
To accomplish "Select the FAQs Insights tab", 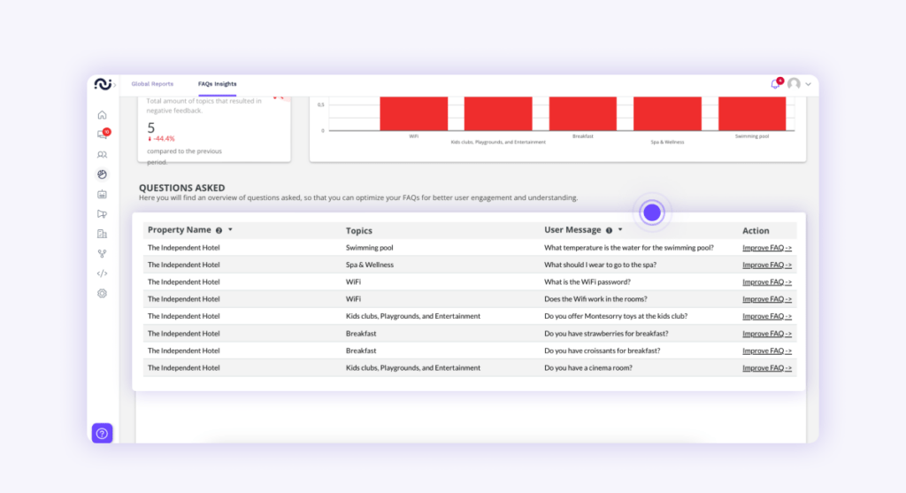I will click(x=217, y=84).
